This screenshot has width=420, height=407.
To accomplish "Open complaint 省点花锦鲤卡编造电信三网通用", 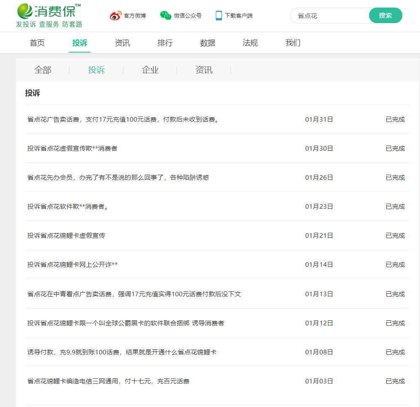I will pyautogui.click(x=108, y=381).
